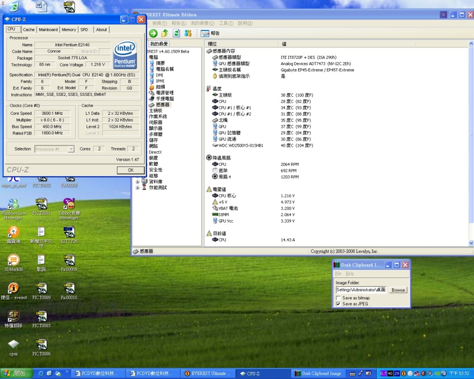
Task: Click the GPU 感應器類型 row icon
Action: 215,63
